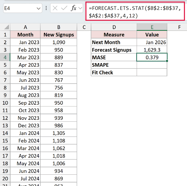Click the Jan 2024 cell
Image resolution: width=187 pixels, height=186 pixels.
25,133
